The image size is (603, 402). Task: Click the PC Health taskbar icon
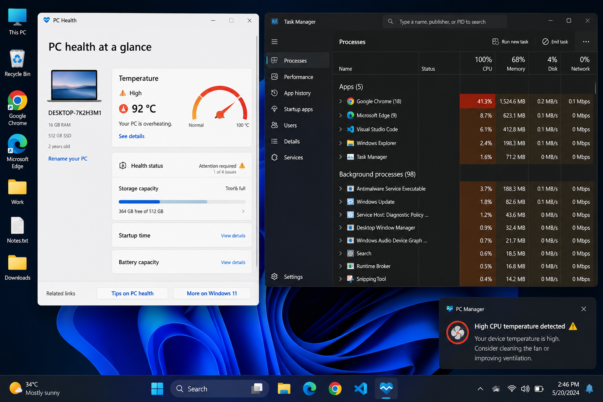tap(386, 389)
